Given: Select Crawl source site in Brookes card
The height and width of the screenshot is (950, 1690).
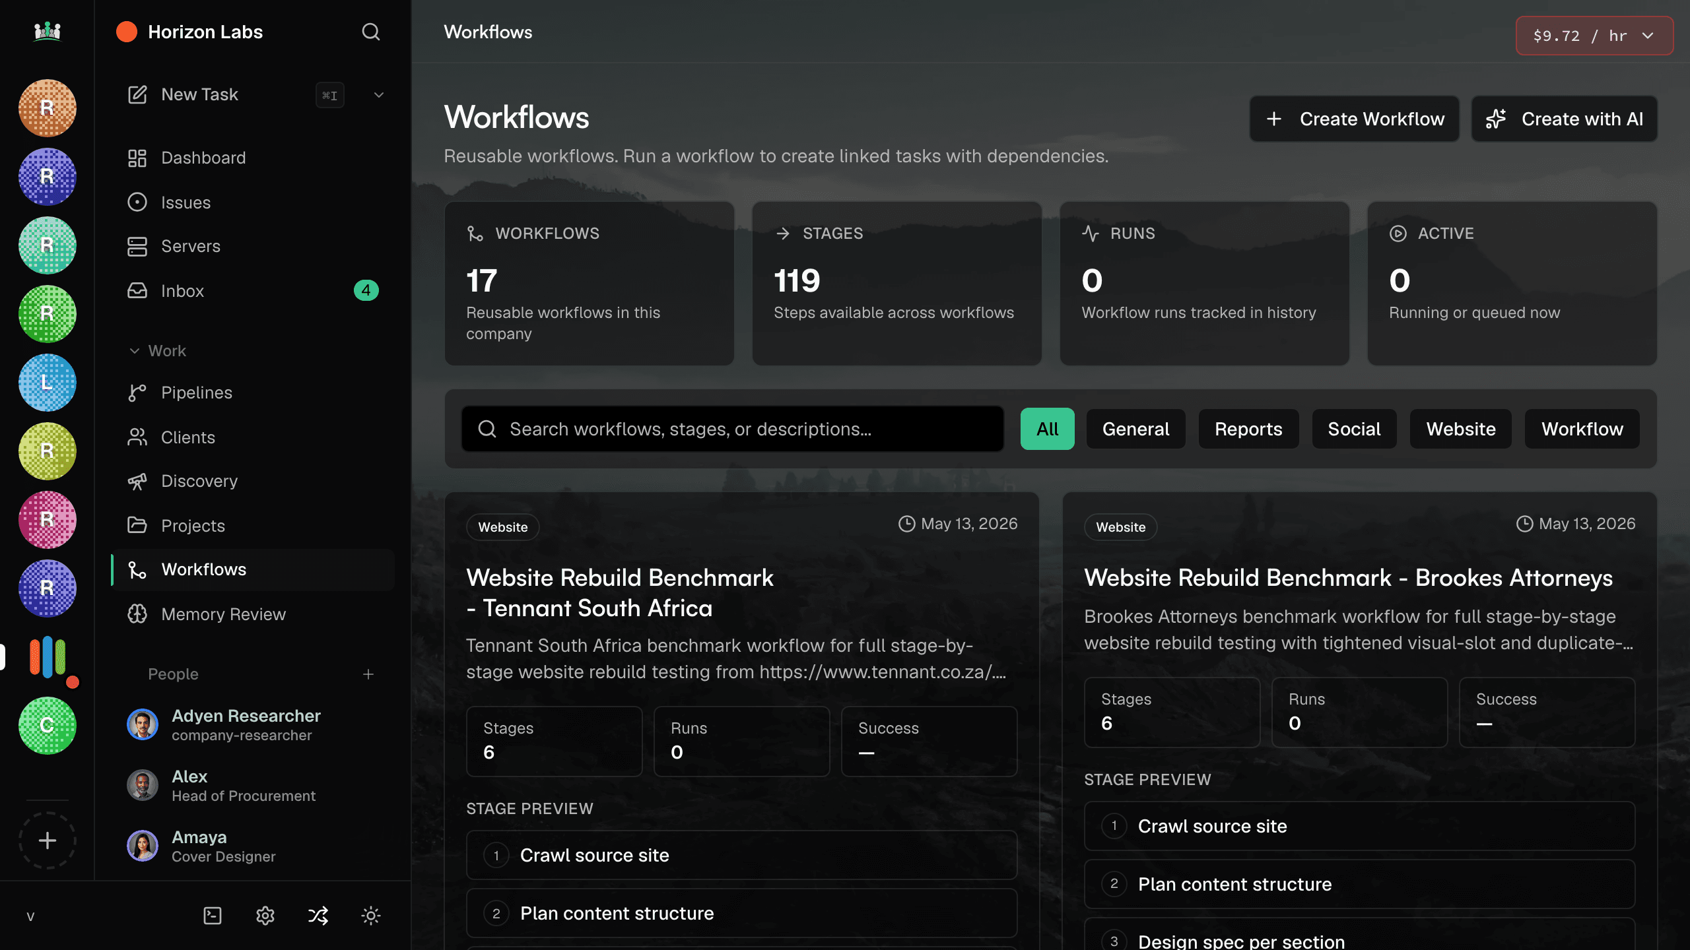Looking at the screenshot, I should (x=1359, y=826).
